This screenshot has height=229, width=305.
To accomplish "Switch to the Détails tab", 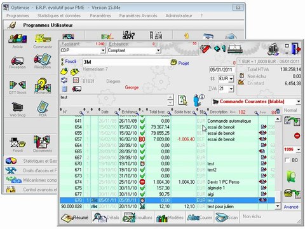I will click(106, 218).
